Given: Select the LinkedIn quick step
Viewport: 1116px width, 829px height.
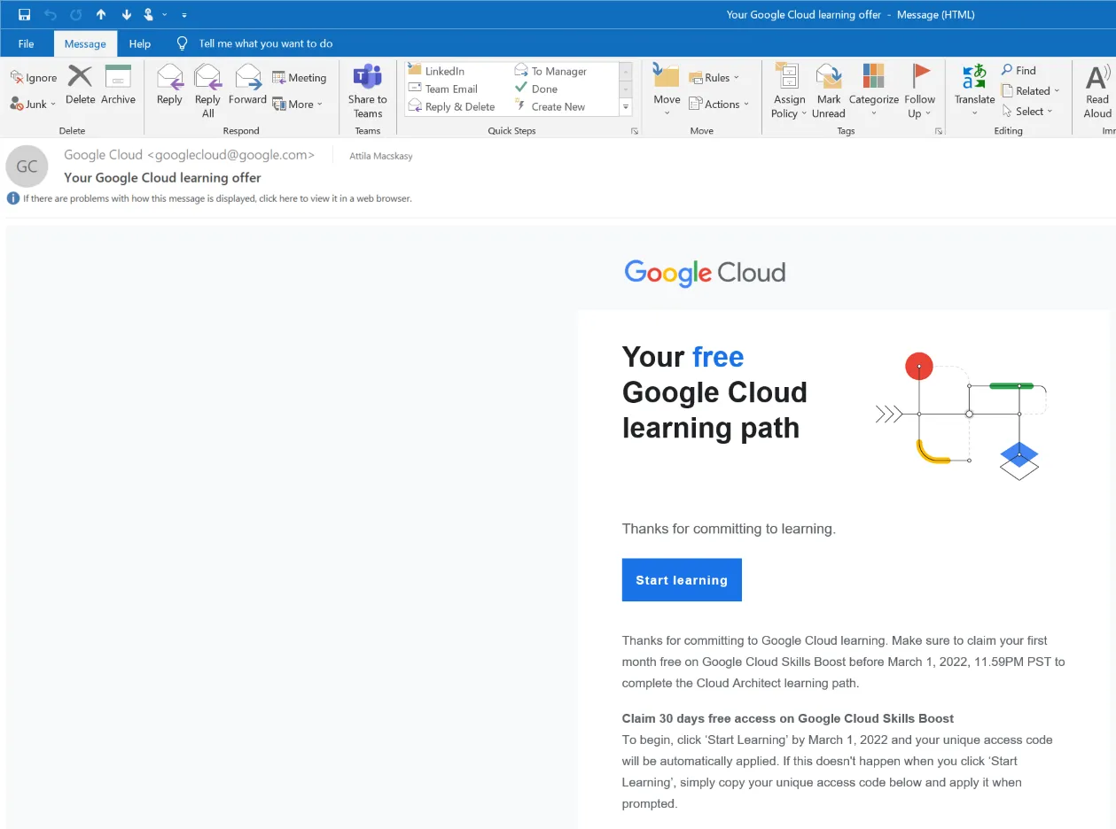Looking at the screenshot, I should coord(445,71).
